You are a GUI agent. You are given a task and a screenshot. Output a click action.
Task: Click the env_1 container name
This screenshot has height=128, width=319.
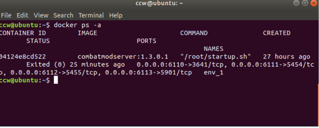[x=213, y=72]
